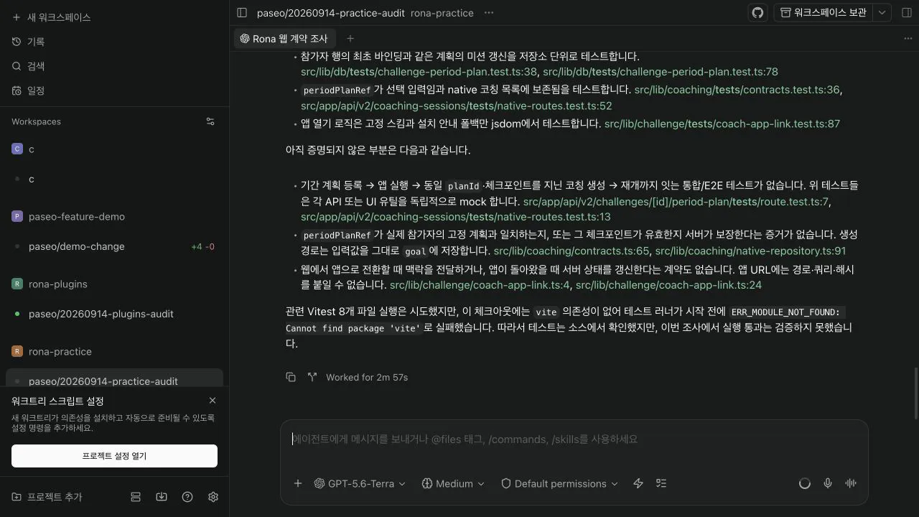This screenshot has height=517, width=919.
Task: Open the checklist icon in composer
Action: 661,483
